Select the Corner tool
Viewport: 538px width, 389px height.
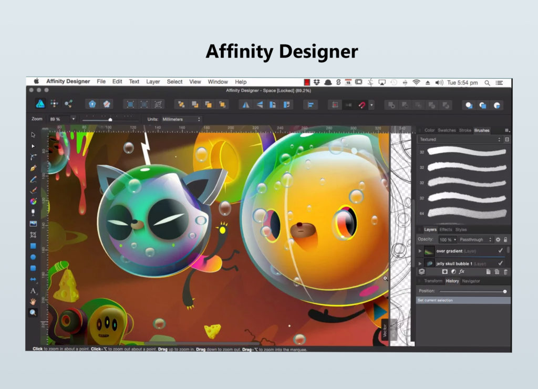coord(33,157)
